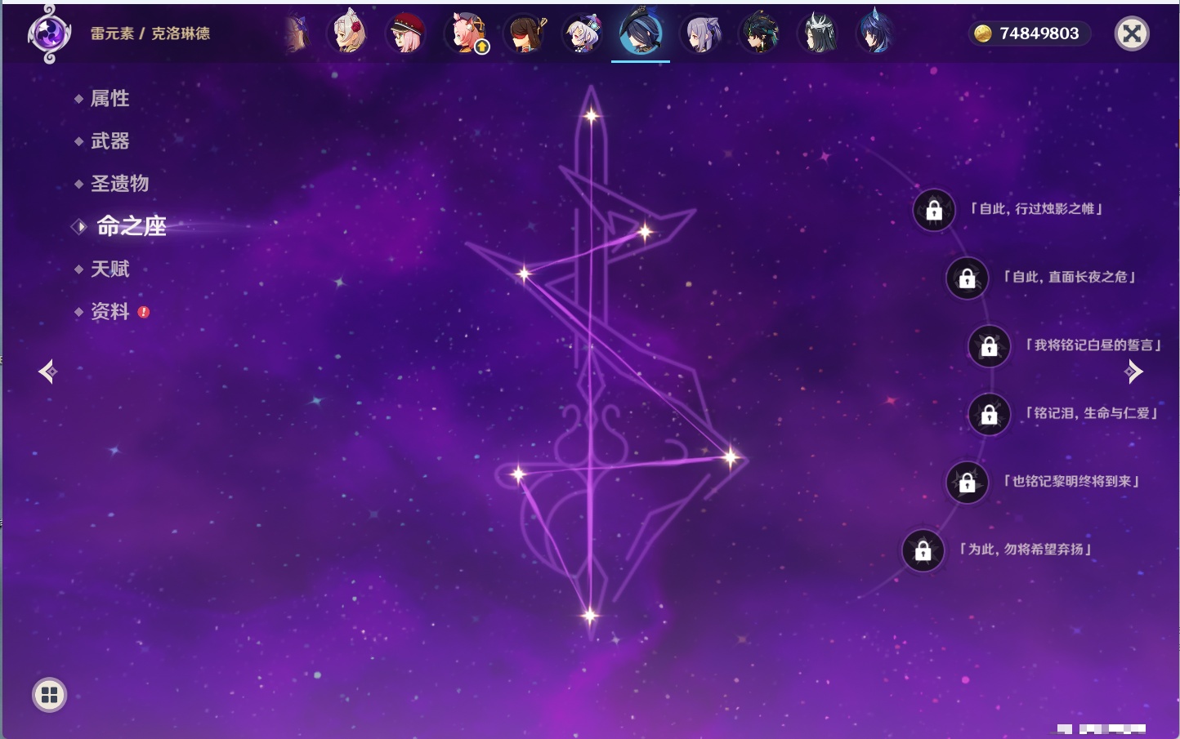Image resolution: width=1180 pixels, height=739 pixels.
Task: Select the 命之座 constellation page
Action: (132, 226)
